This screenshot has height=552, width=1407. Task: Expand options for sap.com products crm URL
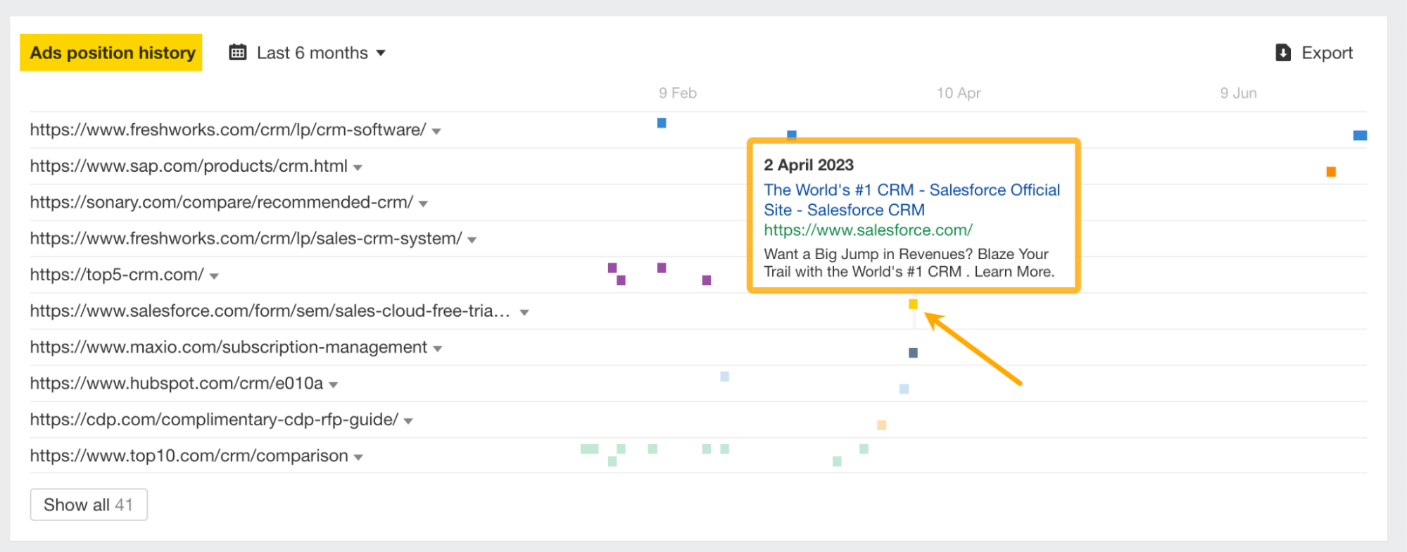[x=358, y=167]
